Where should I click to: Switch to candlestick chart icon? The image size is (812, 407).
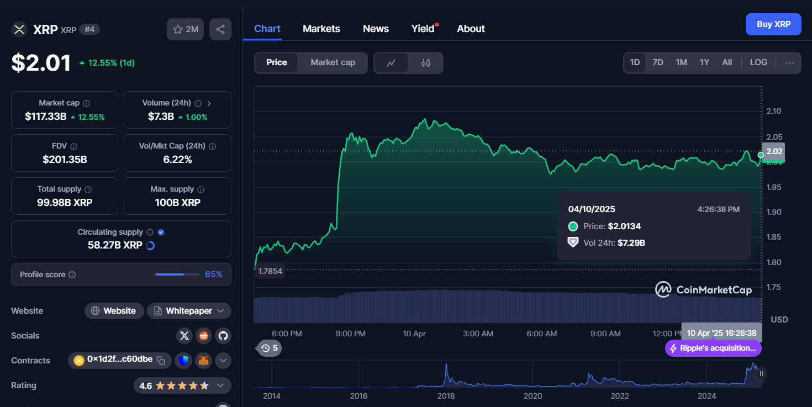(425, 63)
